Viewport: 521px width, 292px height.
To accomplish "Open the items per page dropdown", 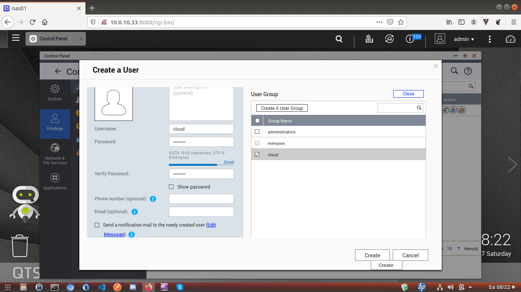I will [x=453, y=248].
